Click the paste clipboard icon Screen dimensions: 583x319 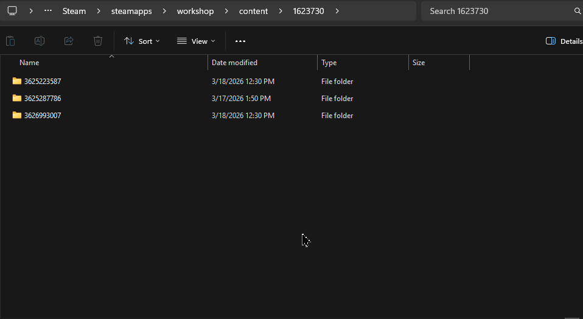pos(10,41)
